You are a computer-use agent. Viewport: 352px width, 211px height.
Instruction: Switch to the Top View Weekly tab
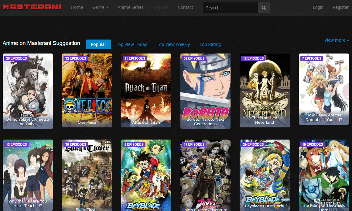click(173, 44)
